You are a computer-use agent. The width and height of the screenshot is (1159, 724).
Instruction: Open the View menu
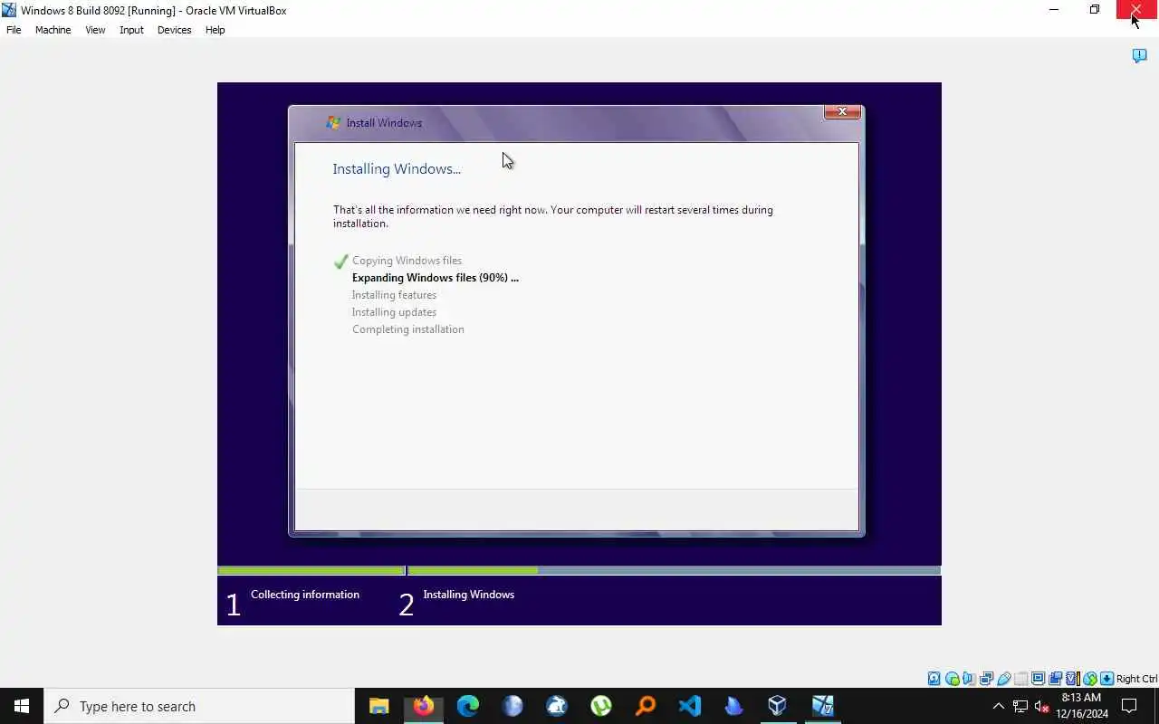95,30
